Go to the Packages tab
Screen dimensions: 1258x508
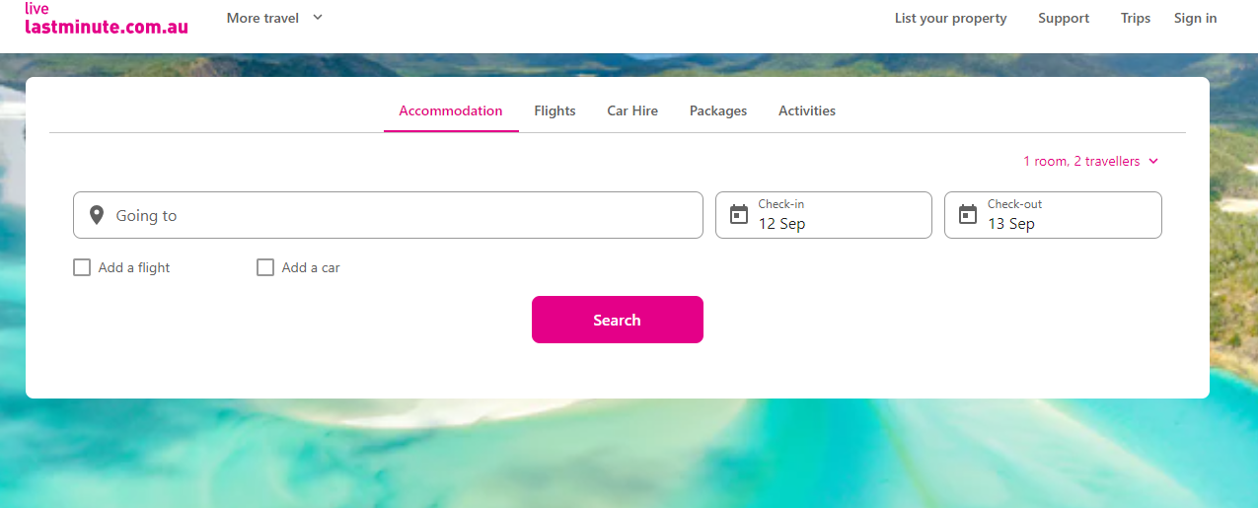718,110
